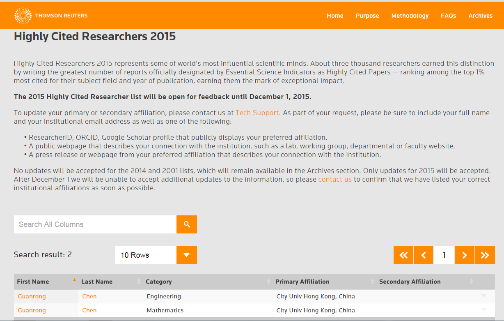This screenshot has width=504, height=321.
Task: Expand the Engineering row details arrow
Action: 483,296
